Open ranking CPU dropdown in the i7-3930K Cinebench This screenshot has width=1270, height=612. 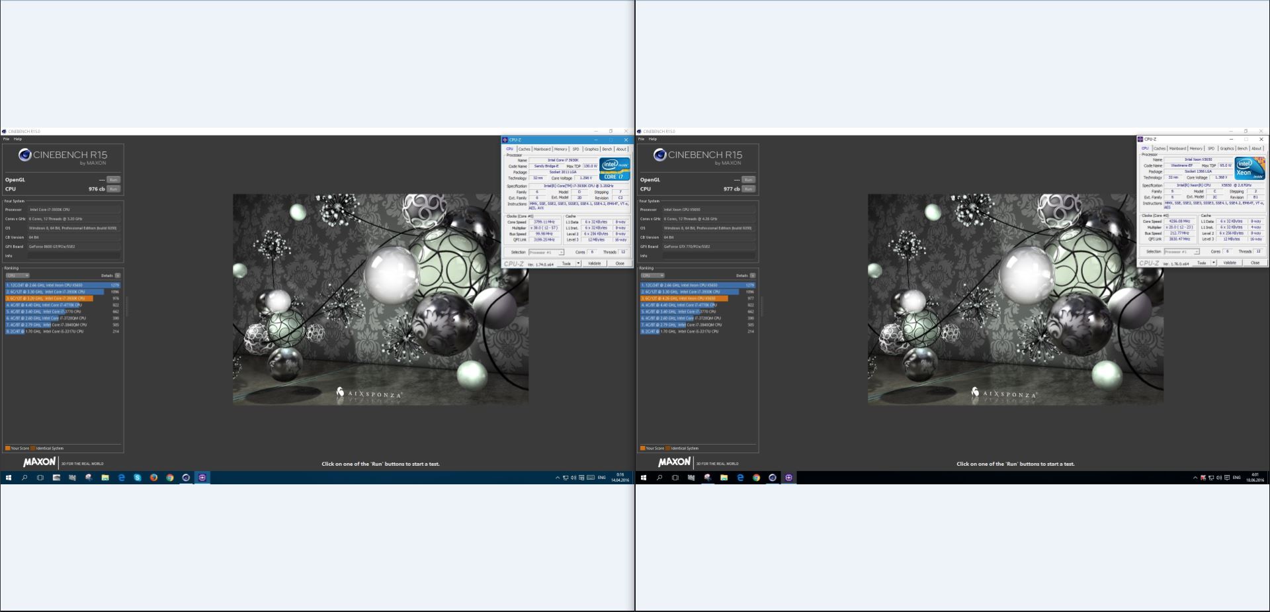(18, 275)
